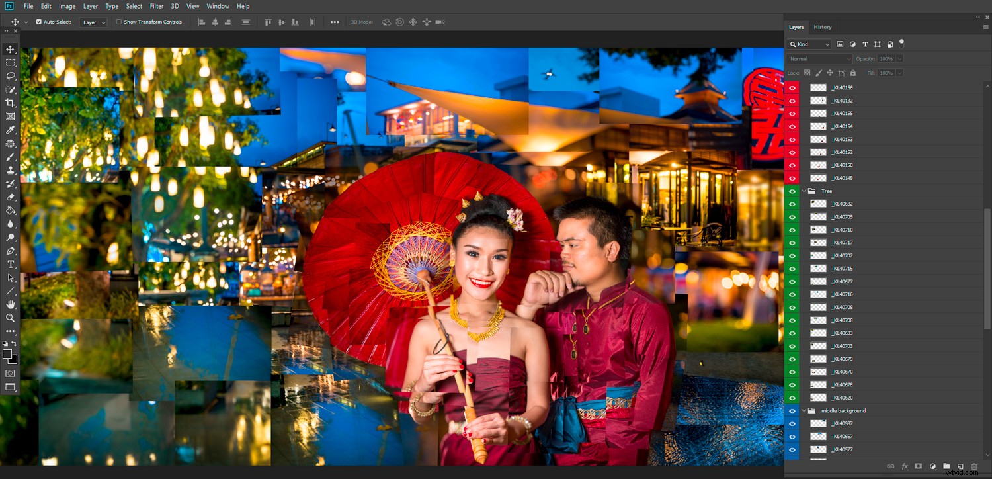Select the Lasso tool
Viewport: 992px width, 479px height.
[x=10, y=76]
